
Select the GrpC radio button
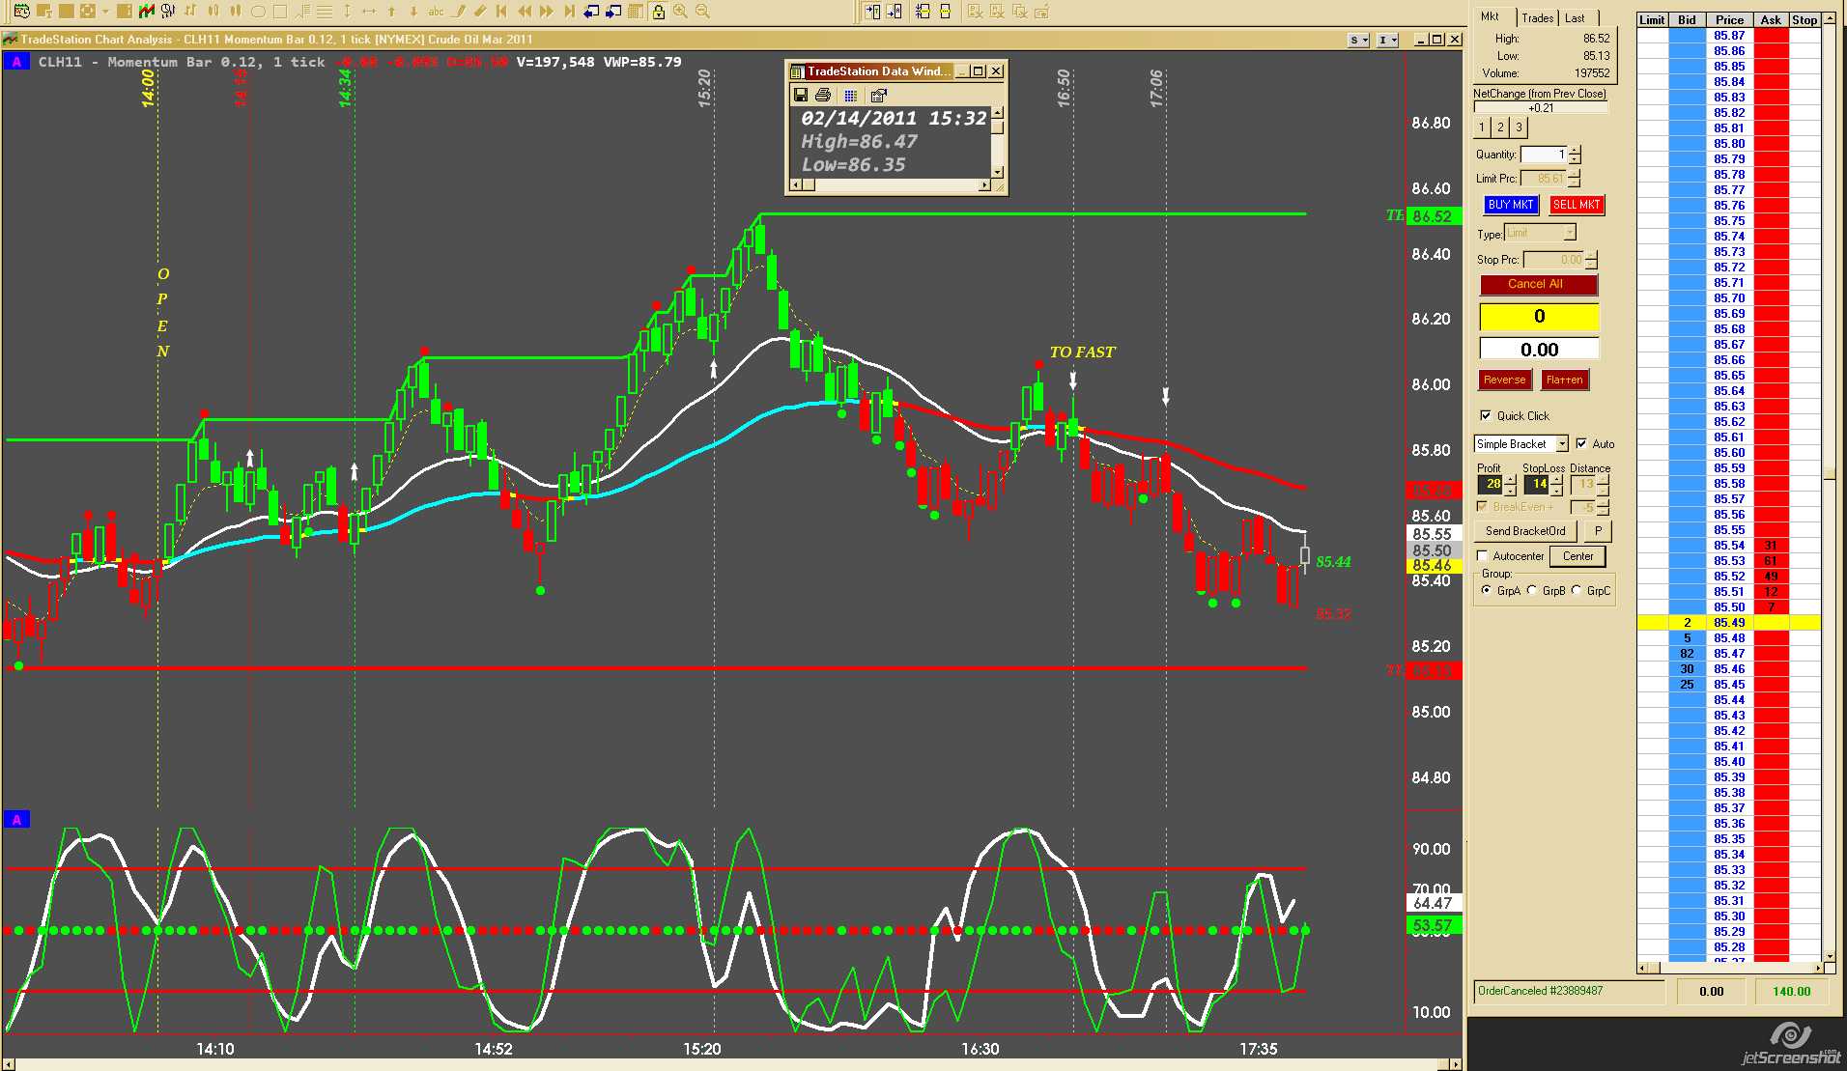point(1577,590)
